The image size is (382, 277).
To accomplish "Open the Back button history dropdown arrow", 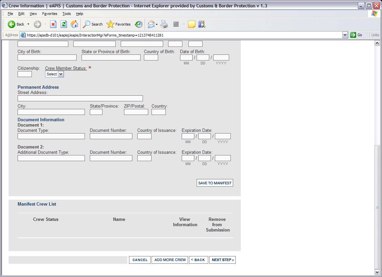I will tap(28, 24).
